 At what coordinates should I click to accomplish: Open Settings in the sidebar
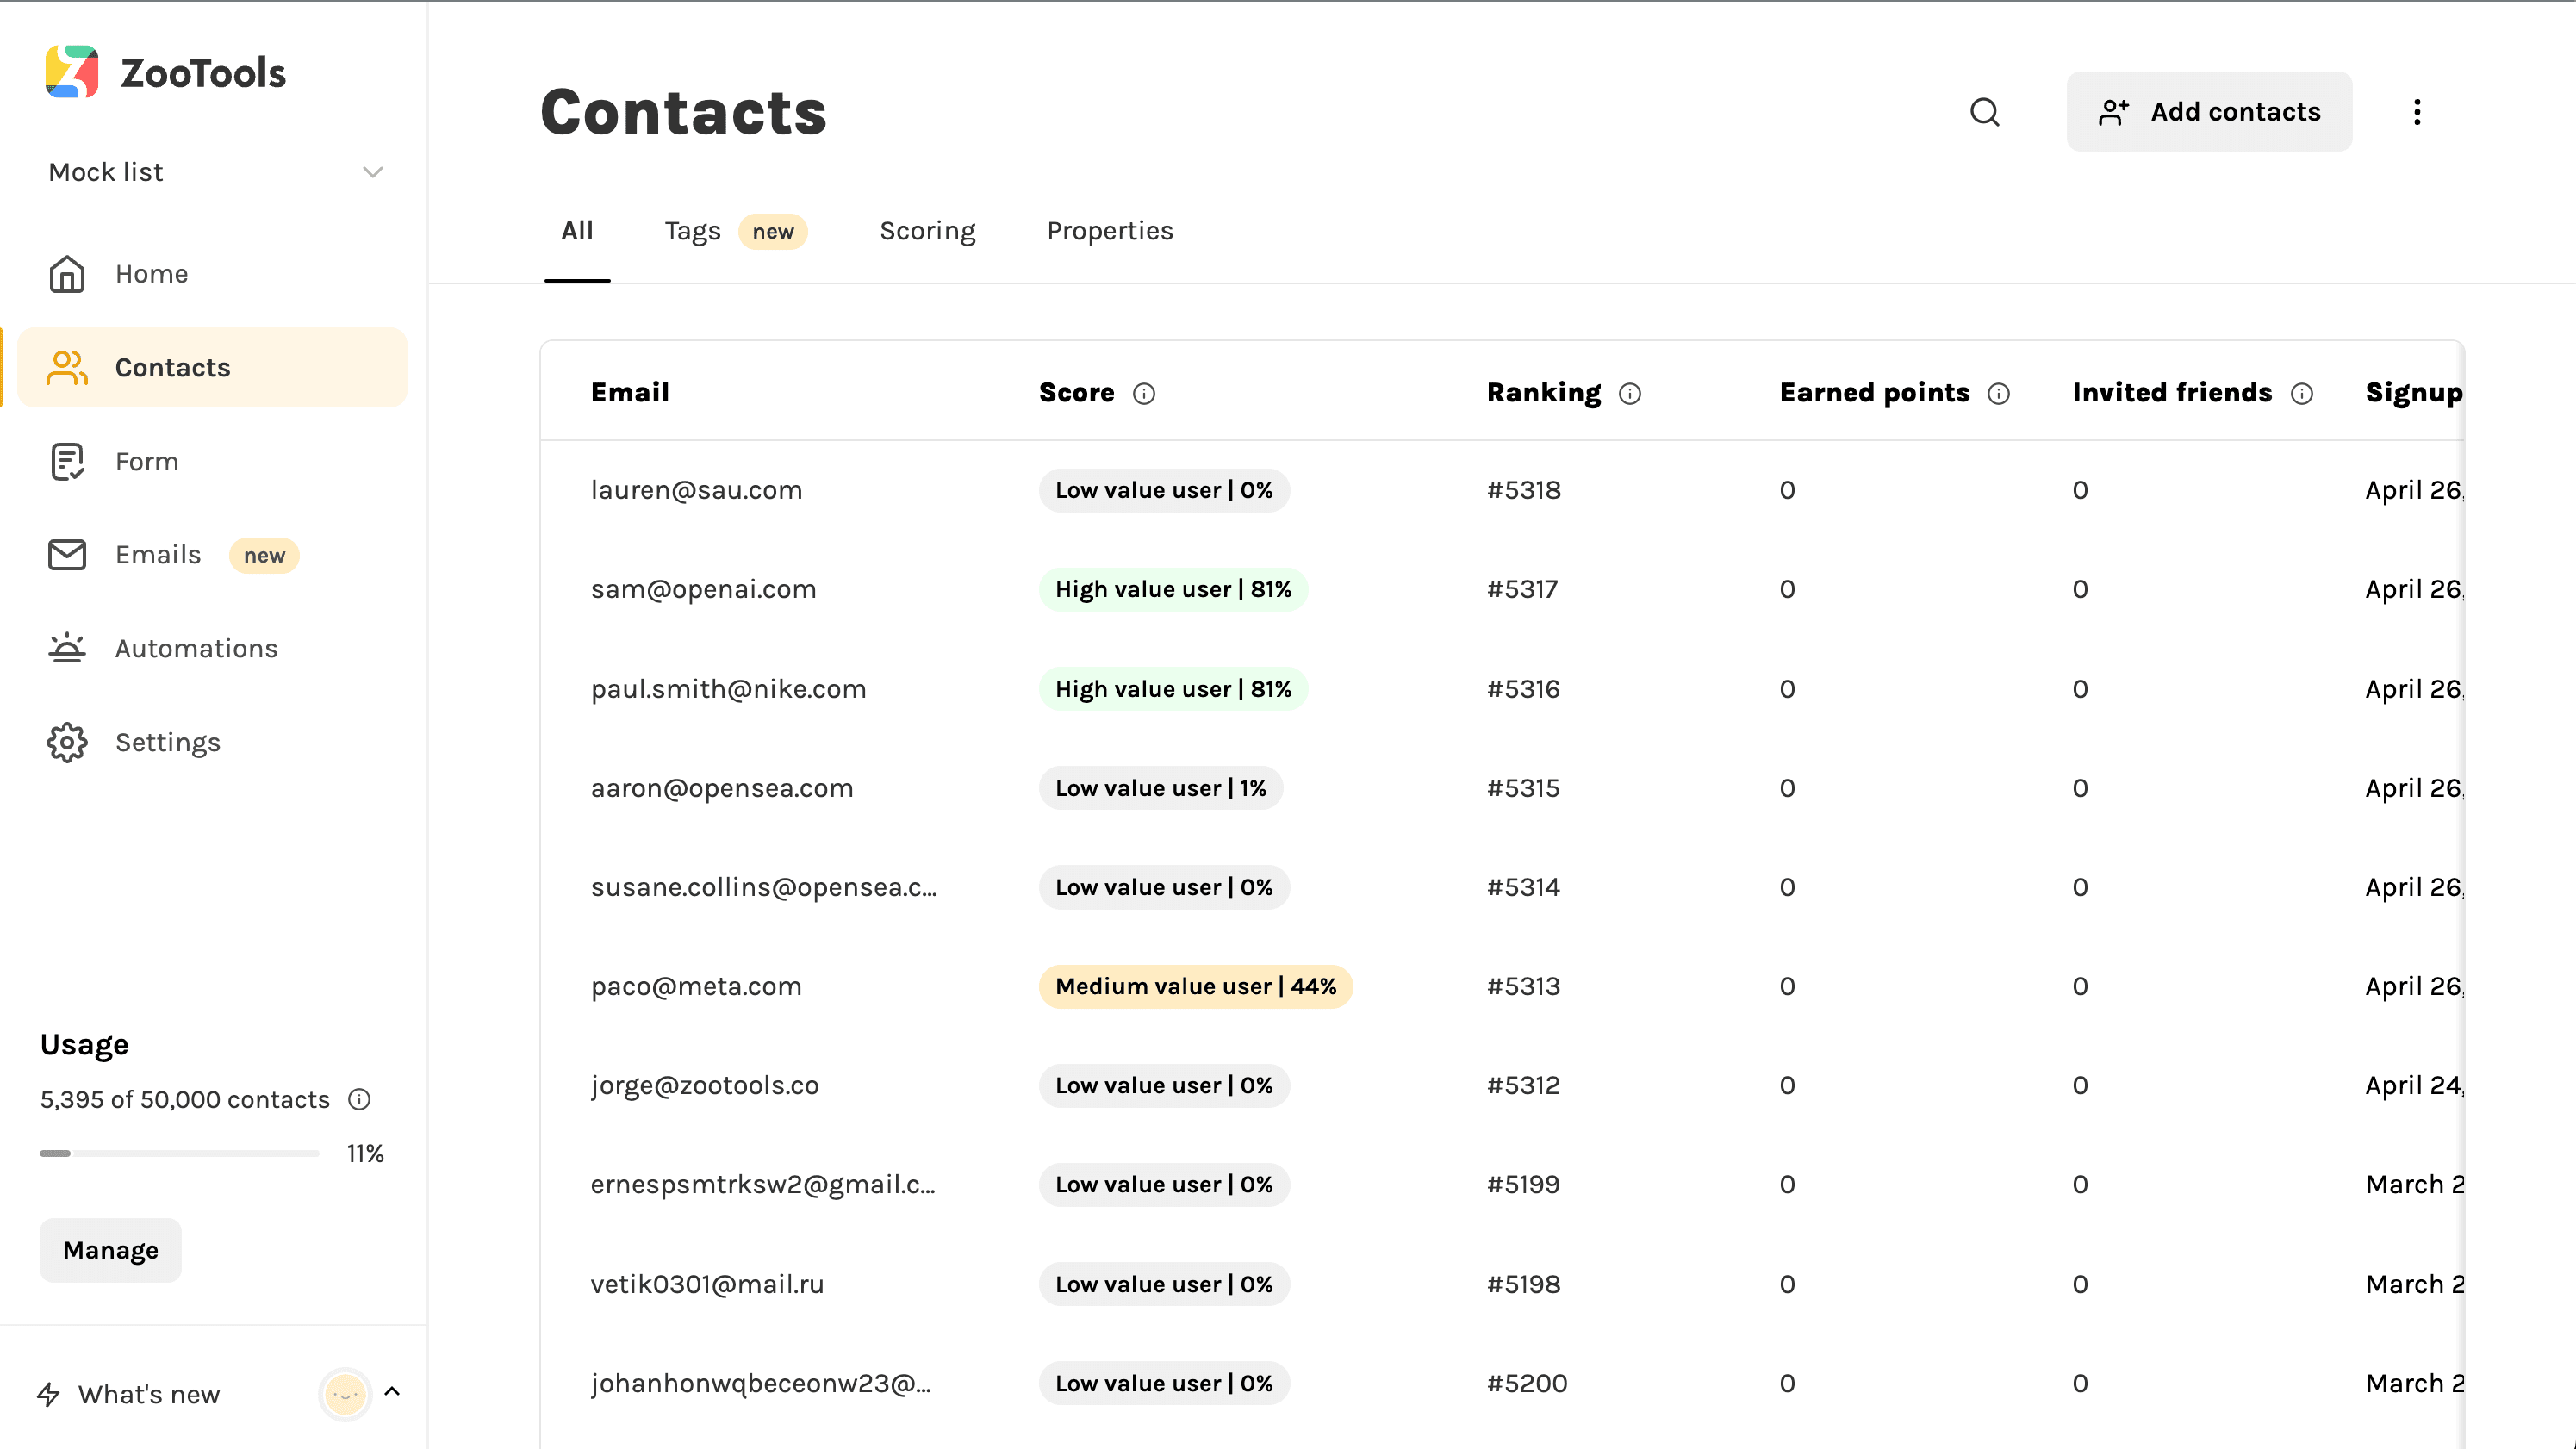pos(212,742)
